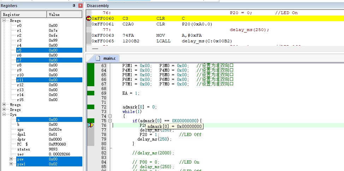Select register r10 row
Image resolution: width=344 pixels, height=171 pixels.
pos(49,75)
